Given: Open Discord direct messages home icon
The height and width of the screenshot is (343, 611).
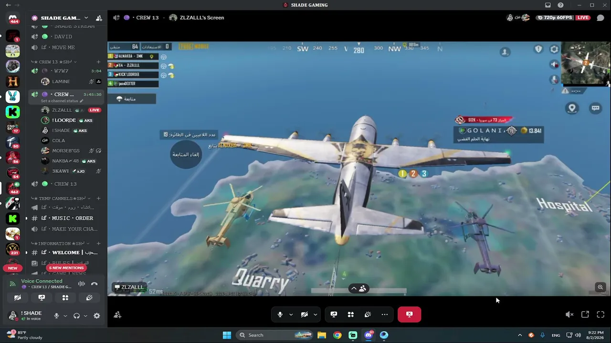Looking at the screenshot, I should 13,19.
